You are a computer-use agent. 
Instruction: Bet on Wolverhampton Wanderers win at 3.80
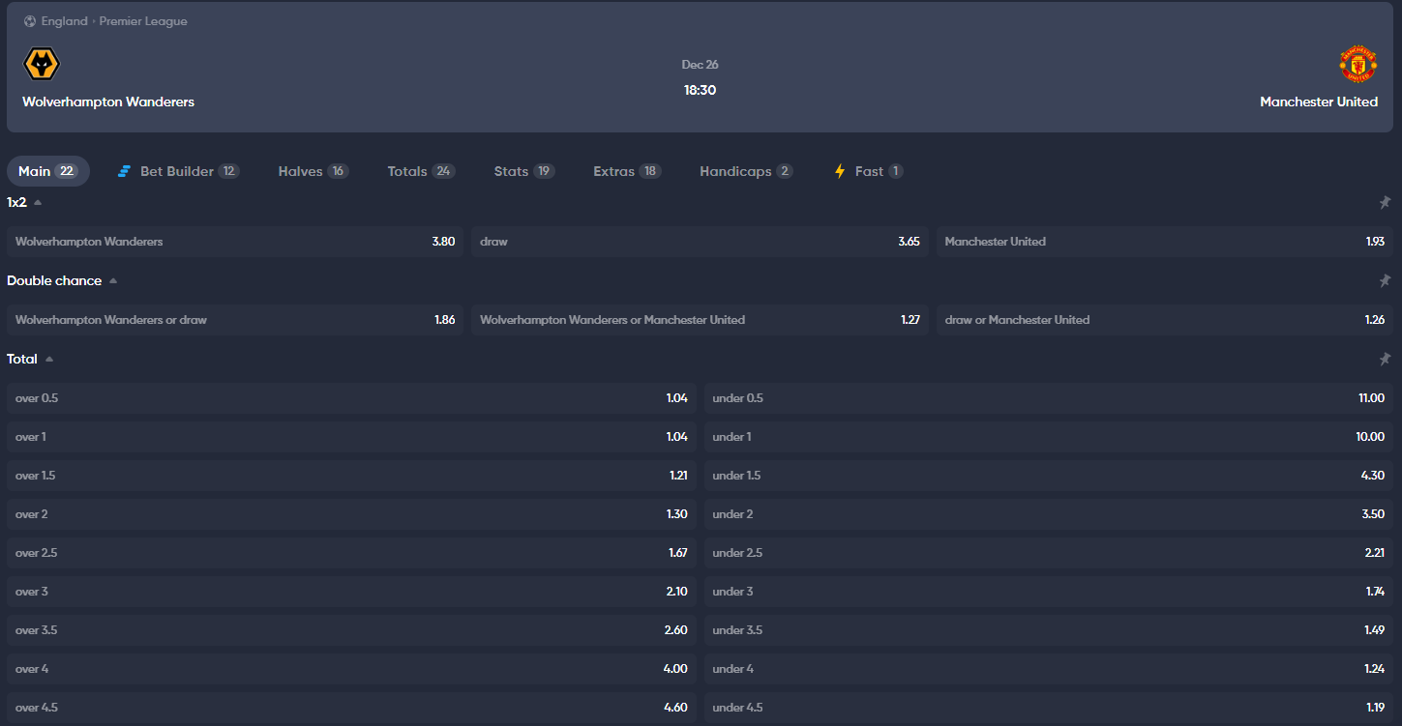(x=235, y=242)
